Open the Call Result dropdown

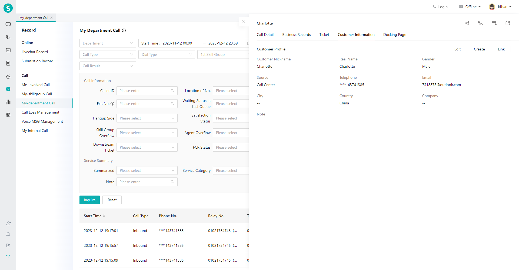[x=108, y=66]
